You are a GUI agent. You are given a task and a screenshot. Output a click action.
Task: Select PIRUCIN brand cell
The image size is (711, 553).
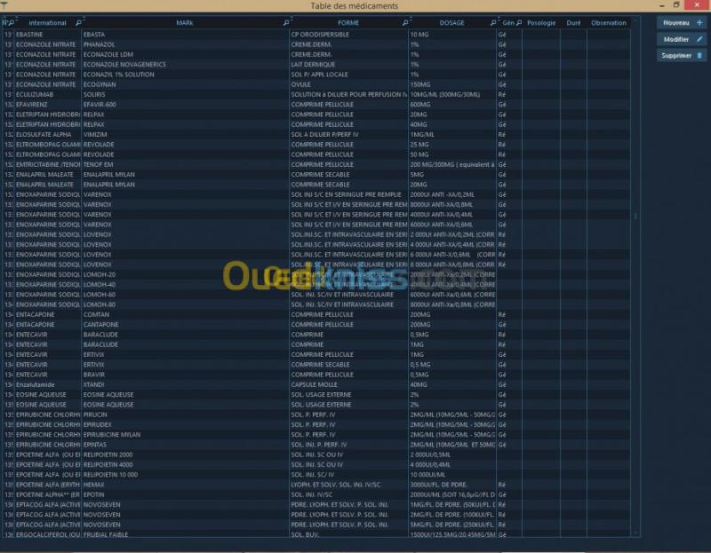(185, 415)
